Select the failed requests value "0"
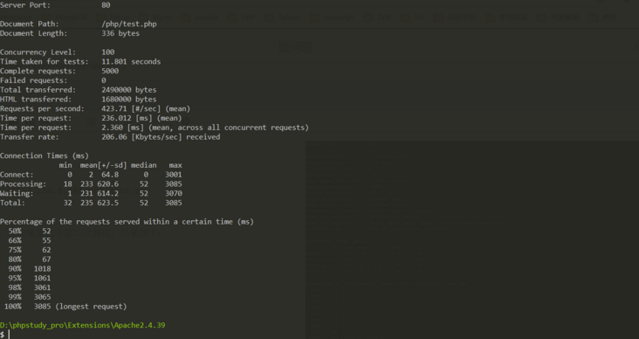Image resolution: width=639 pixels, height=339 pixels. pyautogui.click(x=104, y=80)
